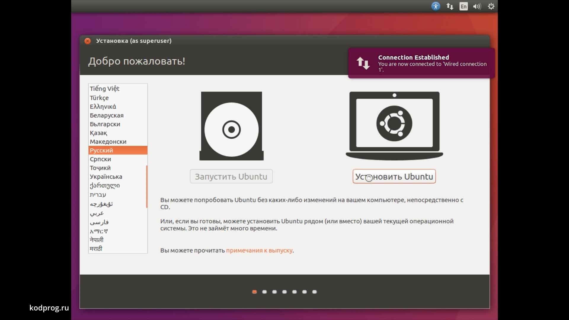Select عربي in the language list
This screenshot has width=569, height=320.
point(118,213)
